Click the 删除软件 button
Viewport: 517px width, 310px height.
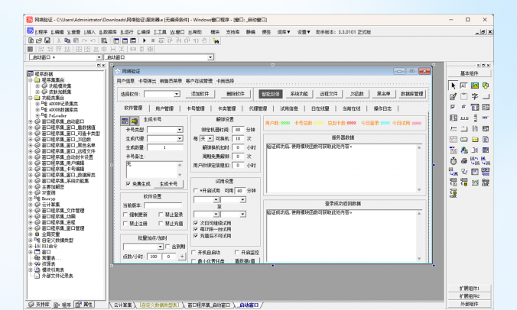tap(236, 94)
